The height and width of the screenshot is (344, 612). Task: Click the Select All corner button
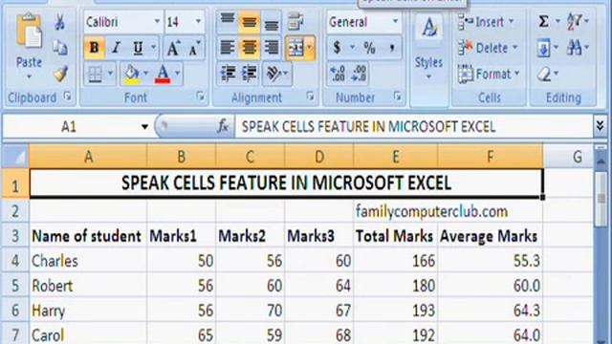(x=15, y=157)
